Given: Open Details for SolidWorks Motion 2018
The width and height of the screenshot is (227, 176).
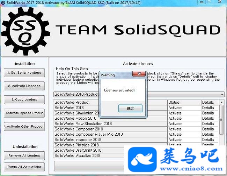Looking at the screenshot, I should click(210, 119).
